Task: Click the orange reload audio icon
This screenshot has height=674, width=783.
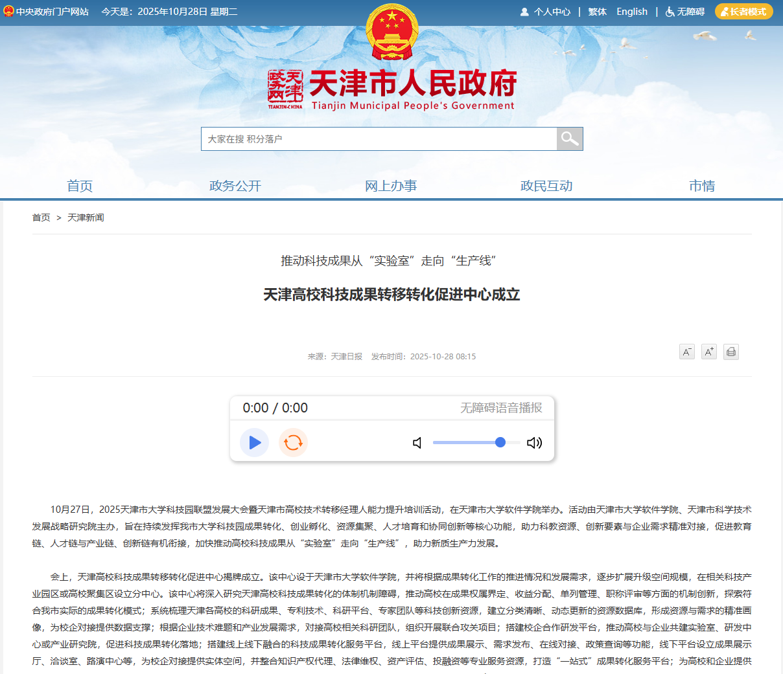Action: [293, 443]
